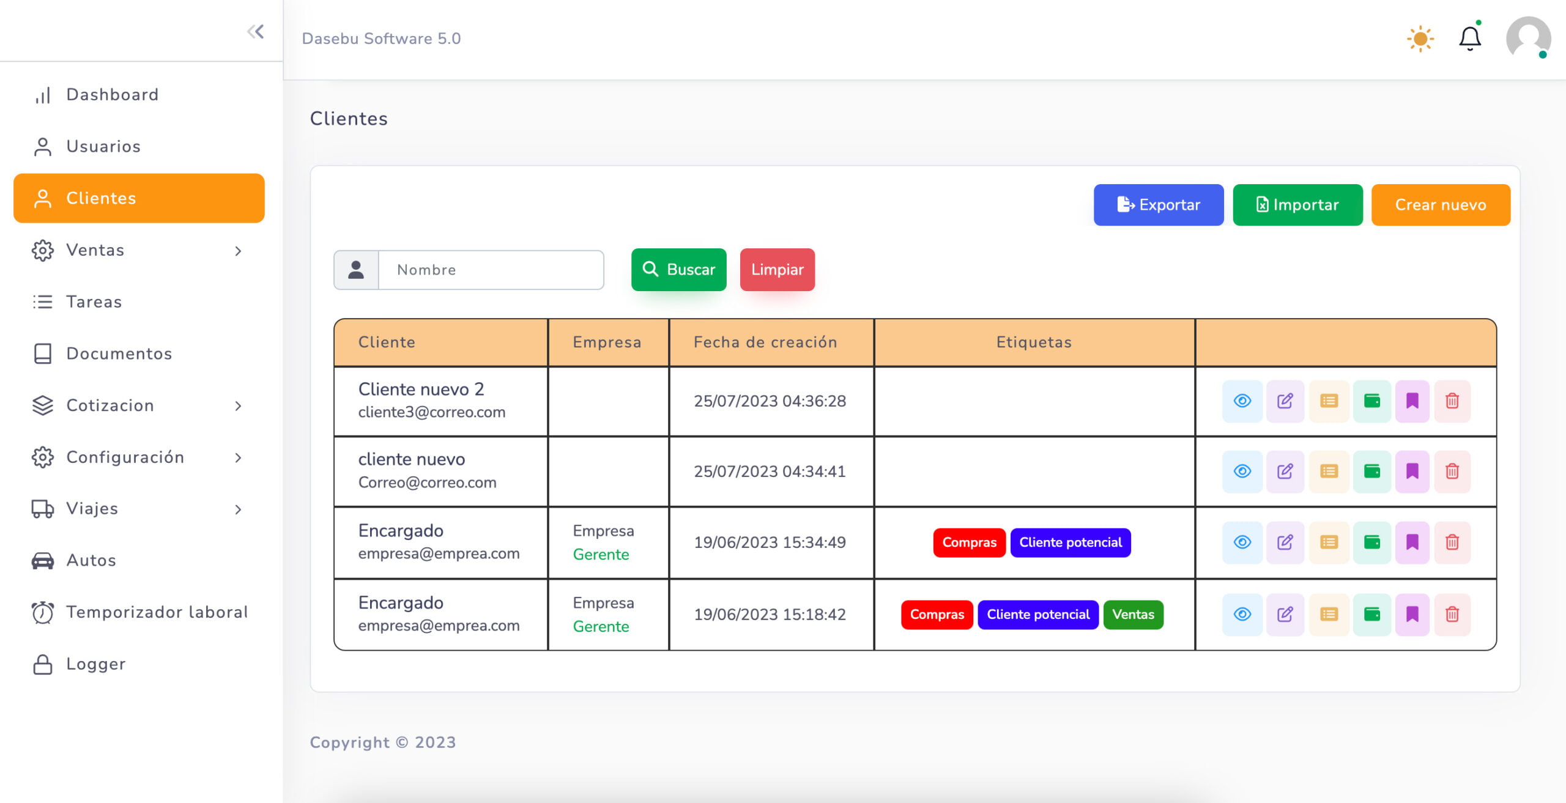
Task: Delete Correo@correo.com client trash icon
Action: pyautogui.click(x=1452, y=472)
